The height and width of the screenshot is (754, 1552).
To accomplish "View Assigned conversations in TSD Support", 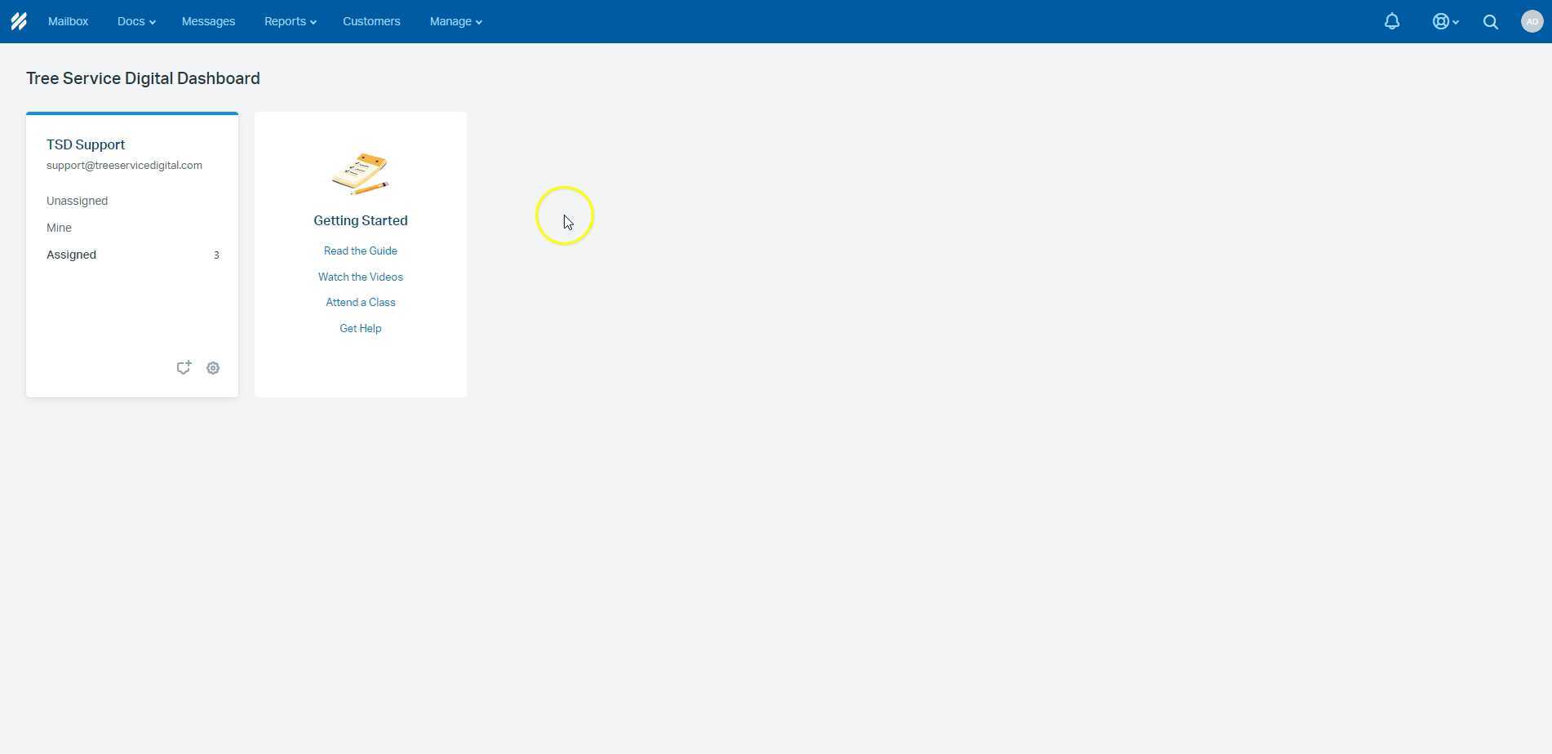I will (x=71, y=255).
